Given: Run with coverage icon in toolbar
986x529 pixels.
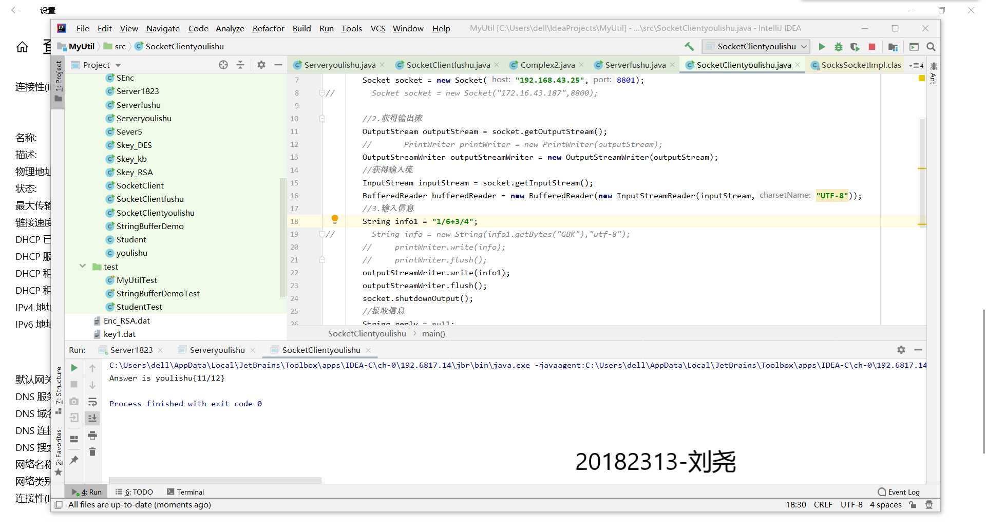Looking at the screenshot, I should pyautogui.click(x=855, y=47).
